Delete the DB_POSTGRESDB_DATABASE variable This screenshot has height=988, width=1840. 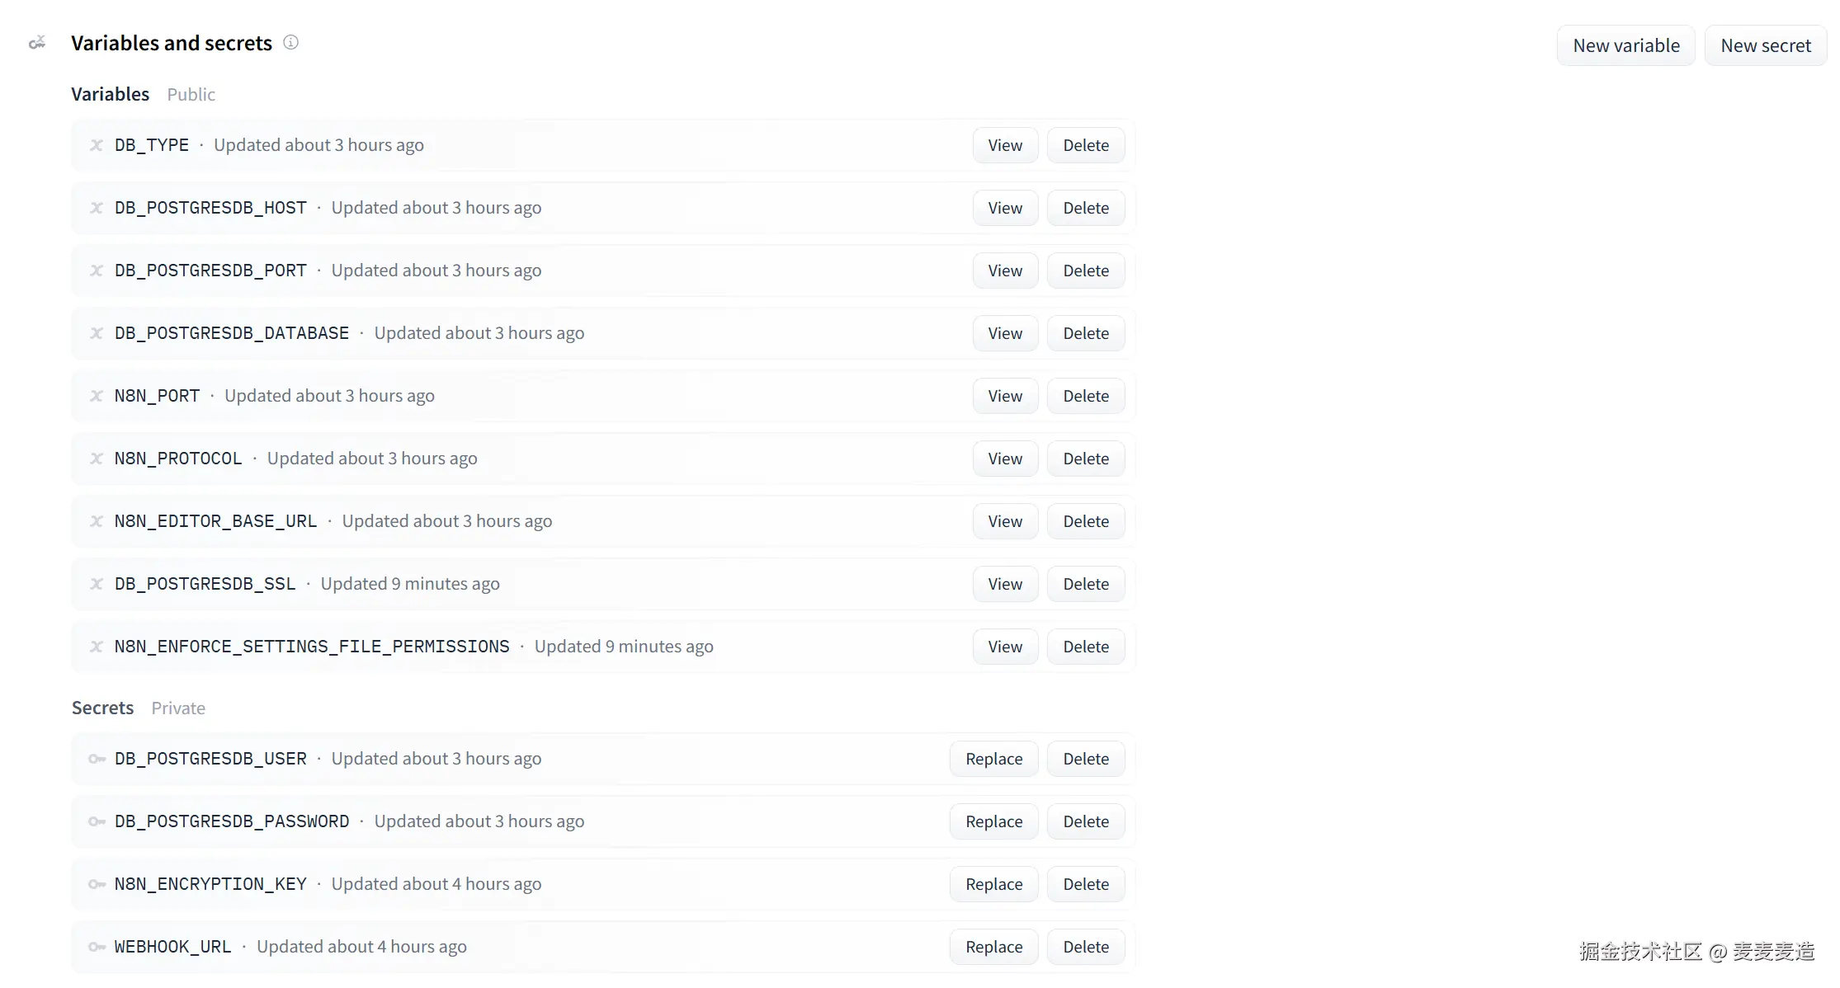point(1085,333)
